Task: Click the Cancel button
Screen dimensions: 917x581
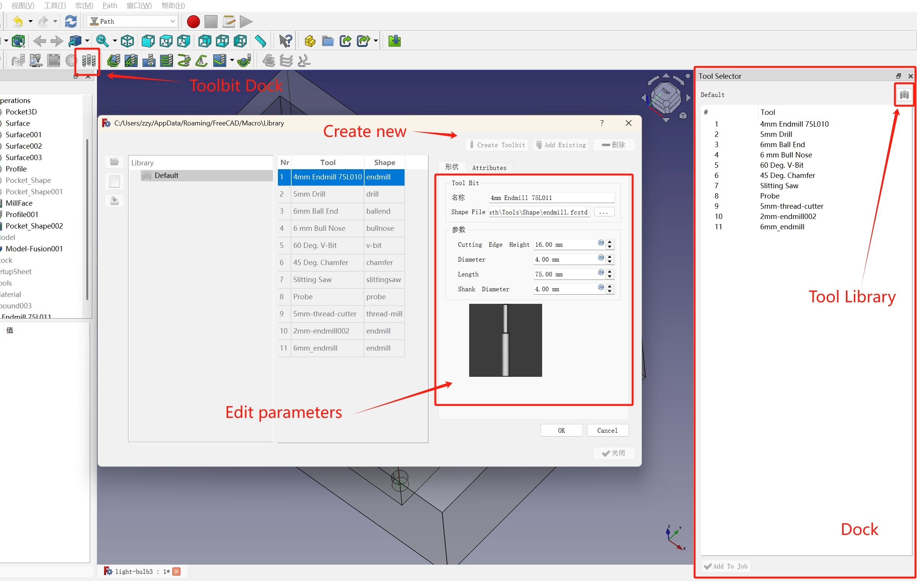Action: 608,430
